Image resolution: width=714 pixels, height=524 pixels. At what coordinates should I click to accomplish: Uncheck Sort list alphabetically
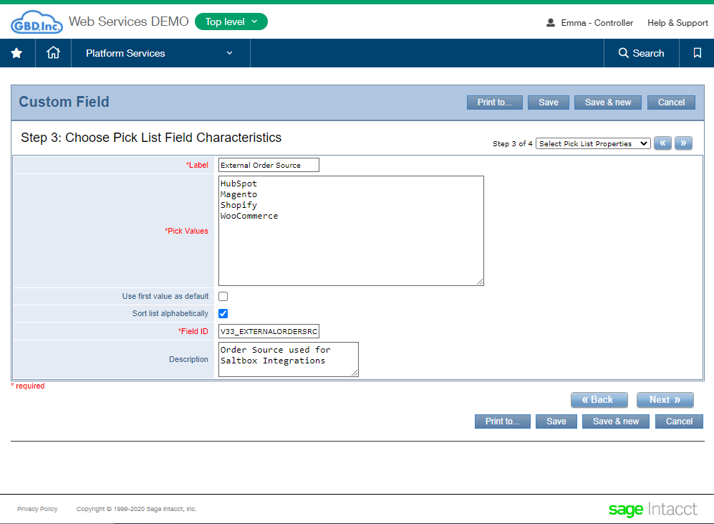click(x=223, y=313)
